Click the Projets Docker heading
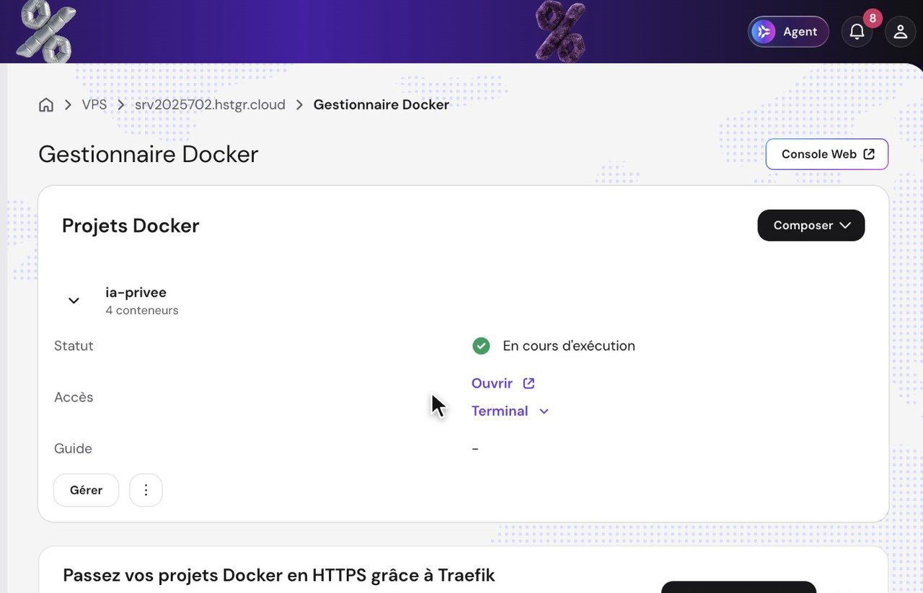 [131, 226]
